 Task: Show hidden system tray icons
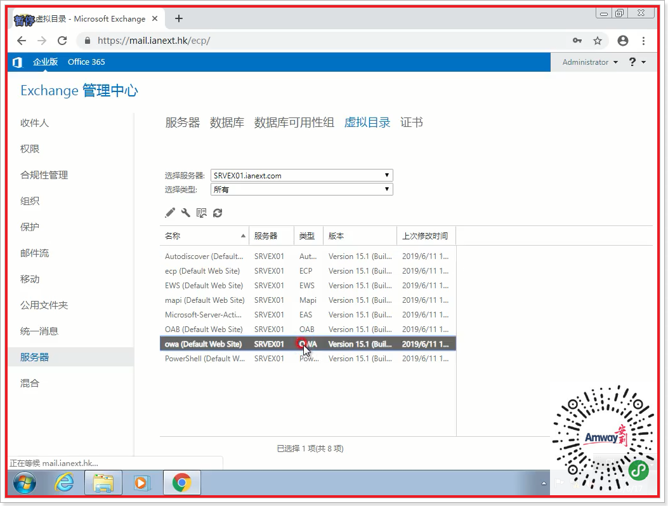[544, 483]
